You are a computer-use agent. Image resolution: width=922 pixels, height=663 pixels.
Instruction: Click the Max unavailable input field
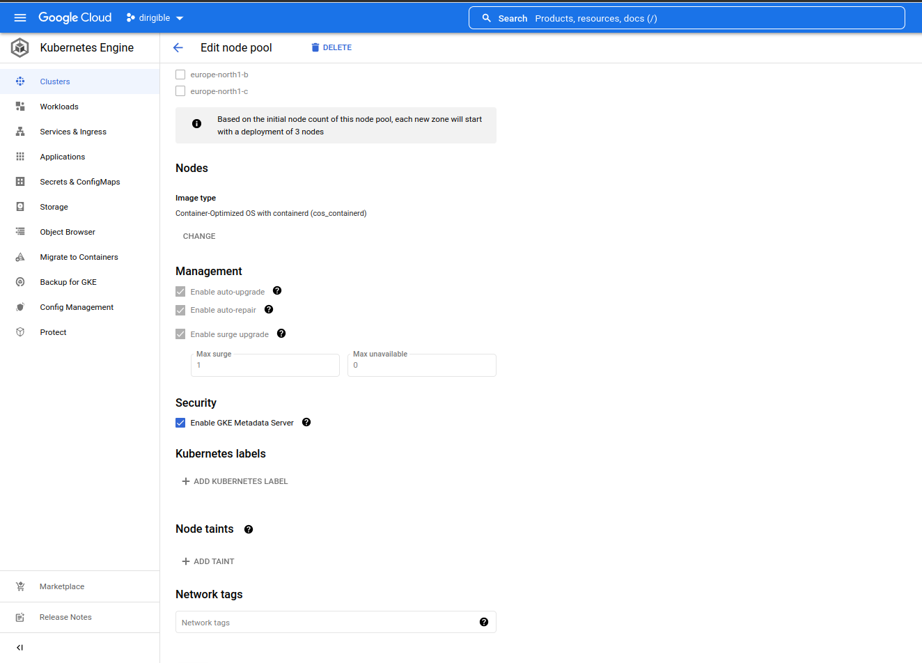pyautogui.click(x=422, y=365)
